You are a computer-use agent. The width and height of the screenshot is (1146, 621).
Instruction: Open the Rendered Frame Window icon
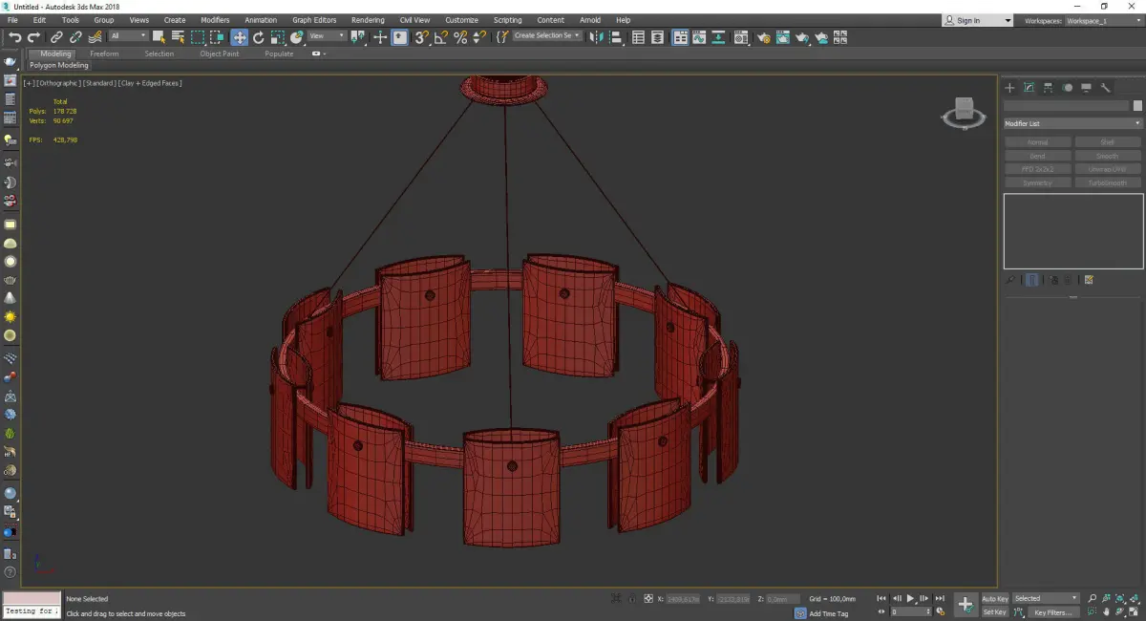click(782, 37)
